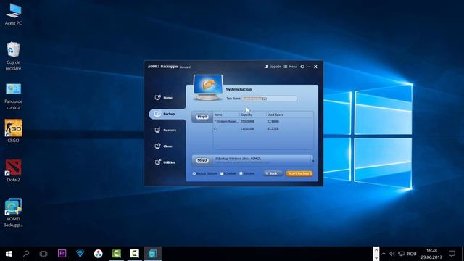Open the first green Camtasia taskbar icon
Screen dimensions: 464x261
[117, 254]
